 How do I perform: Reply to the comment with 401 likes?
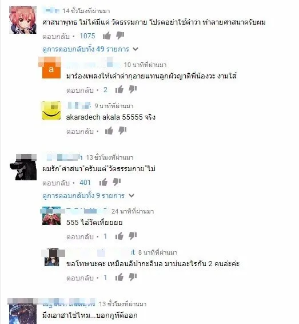[56, 183]
